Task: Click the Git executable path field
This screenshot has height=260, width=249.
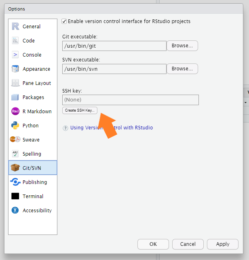Action: tap(114, 46)
